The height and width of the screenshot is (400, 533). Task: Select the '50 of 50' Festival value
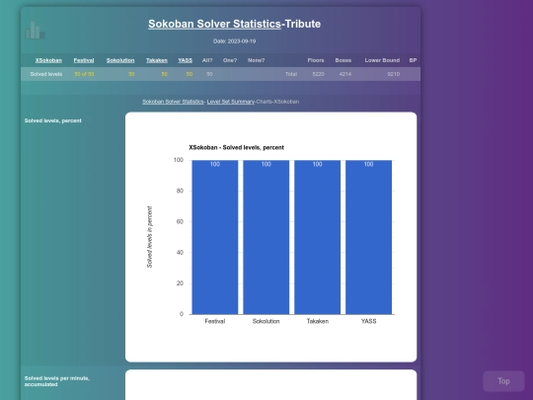(x=84, y=74)
